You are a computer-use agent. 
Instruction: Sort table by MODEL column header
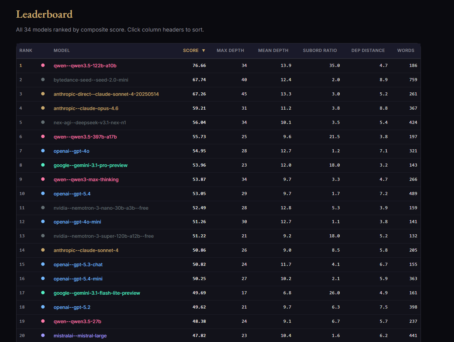[x=62, y=50]
